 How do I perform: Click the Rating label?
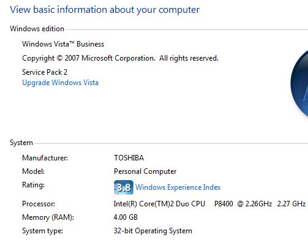coord(33,185)
